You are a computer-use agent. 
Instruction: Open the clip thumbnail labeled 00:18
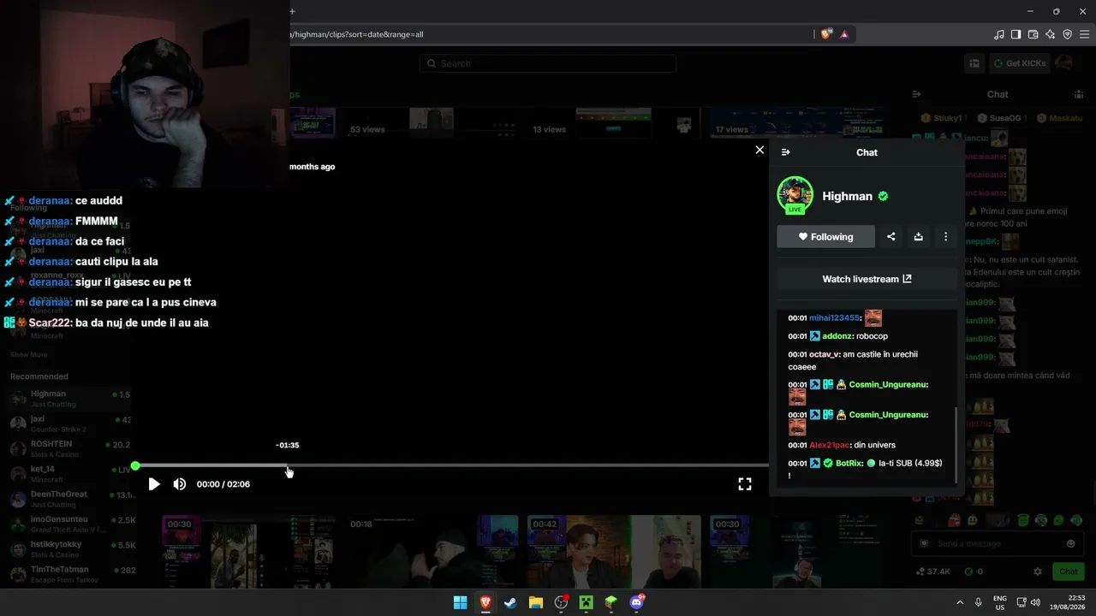[431, 552]
